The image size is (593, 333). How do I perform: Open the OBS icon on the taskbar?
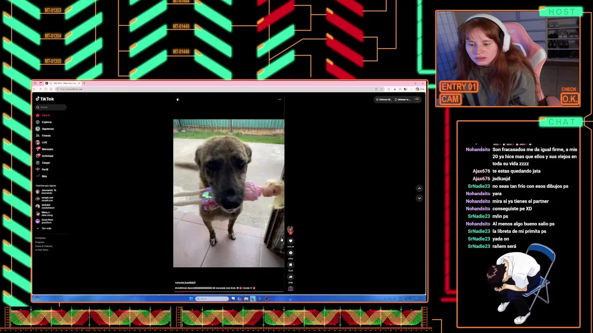click(267, 299)
